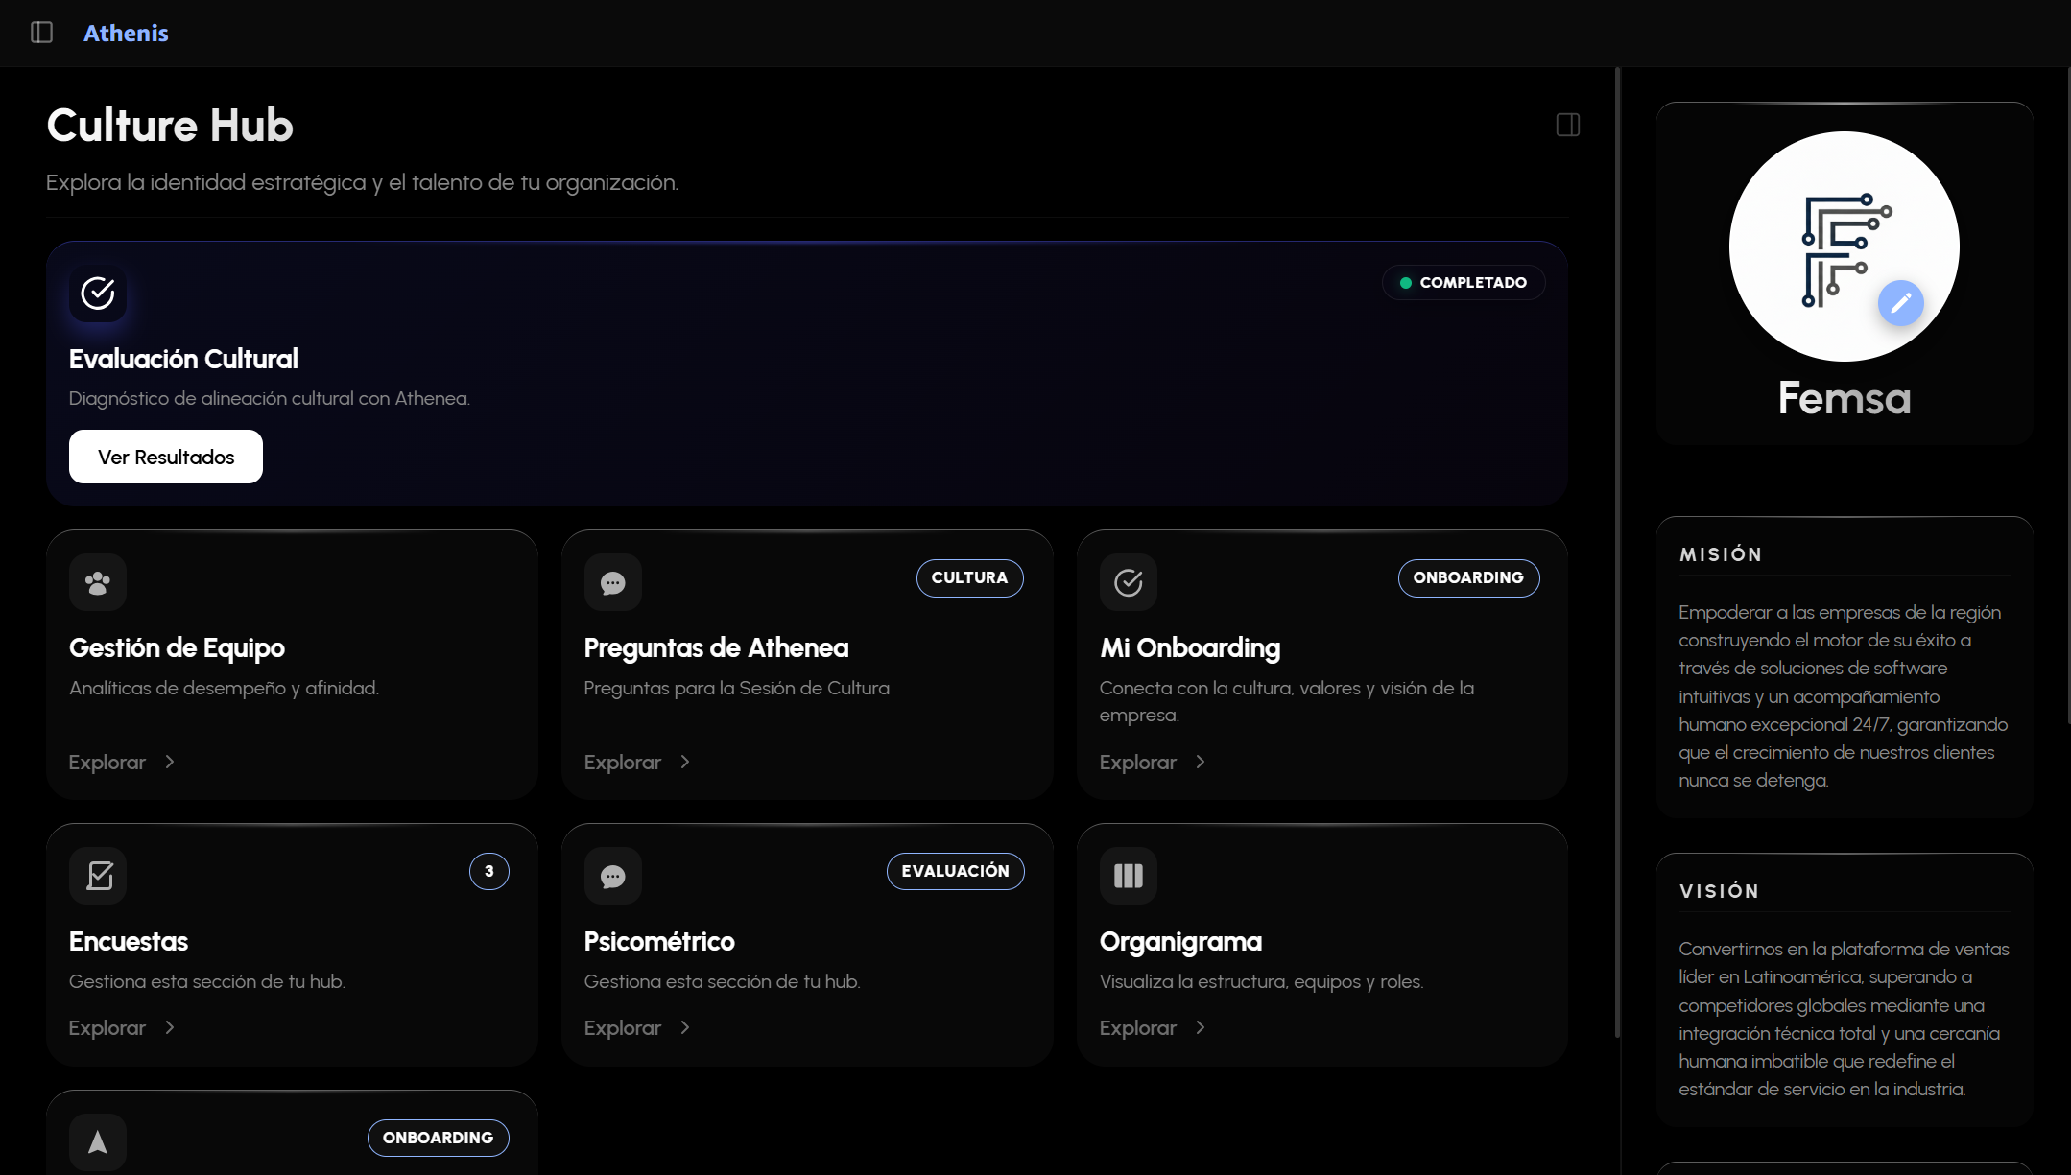Click the Femsa company logo image
This screenshot has height=1175, width=2071.
[x=1845, y=247]
